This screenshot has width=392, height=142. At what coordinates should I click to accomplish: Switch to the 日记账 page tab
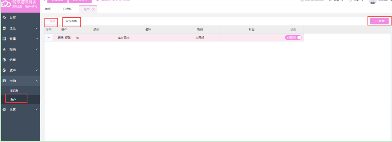[67, 9]
